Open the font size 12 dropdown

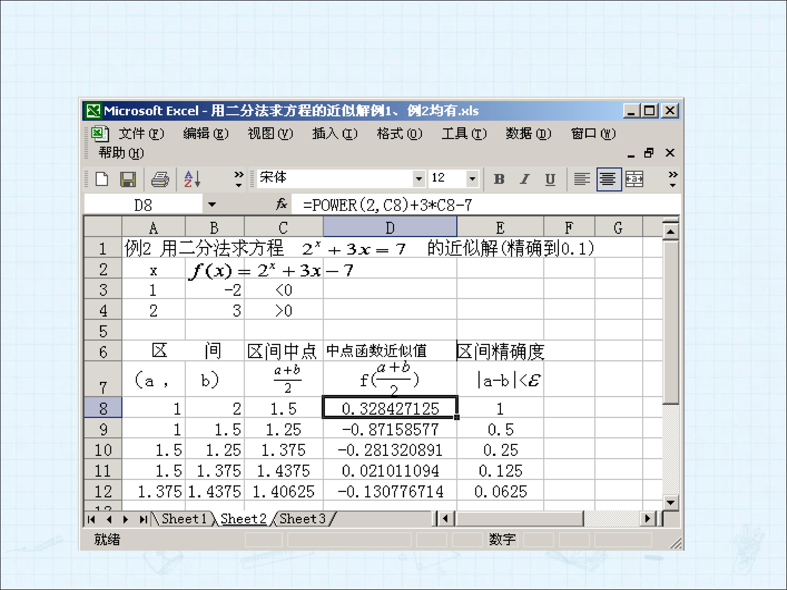[x=472, y=179]
